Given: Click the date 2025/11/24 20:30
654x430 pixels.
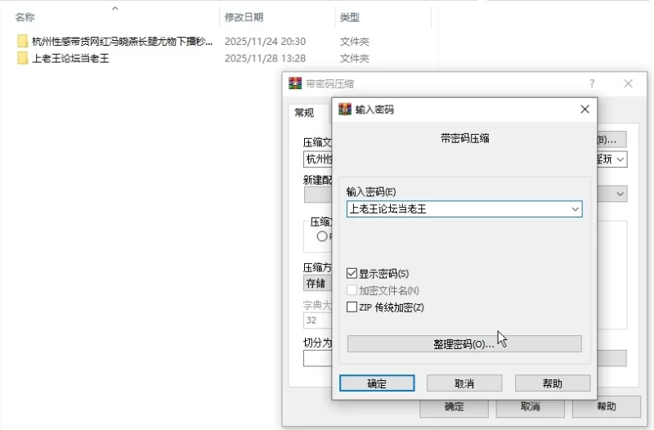Looking at the screenshot, I should click(265, 42).
